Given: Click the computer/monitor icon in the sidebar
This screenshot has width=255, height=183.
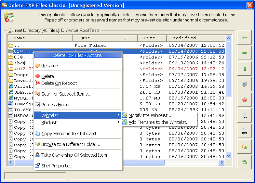Looking at the screenshot, I should [x=245, y=84].
